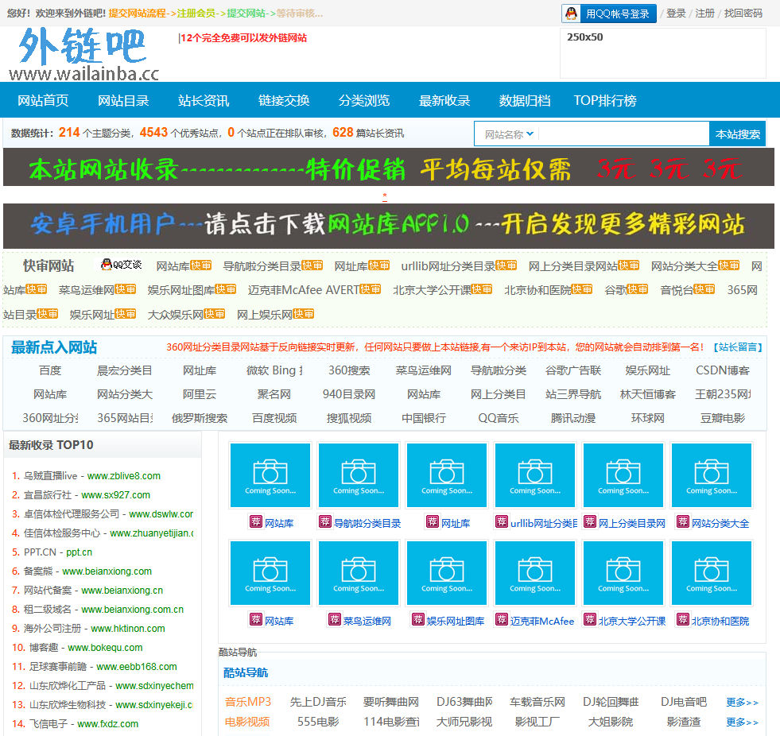
Task: Click 快审 badge after 网站分类大全
Action: [729, 265]
